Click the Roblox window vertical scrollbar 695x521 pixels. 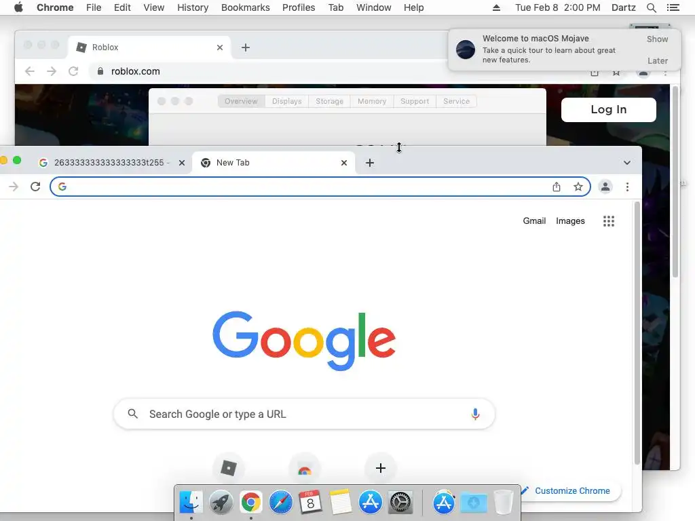coord(675,182)
